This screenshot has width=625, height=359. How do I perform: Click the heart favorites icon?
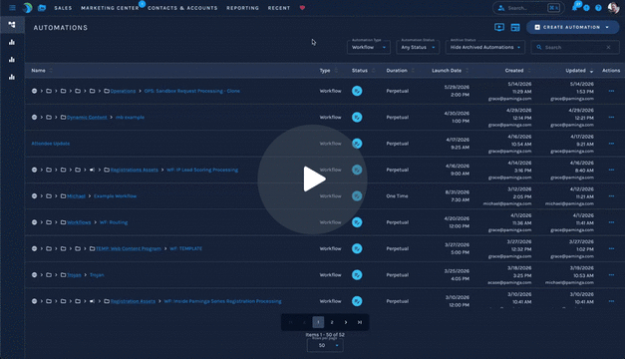click(x=302, y=8)
